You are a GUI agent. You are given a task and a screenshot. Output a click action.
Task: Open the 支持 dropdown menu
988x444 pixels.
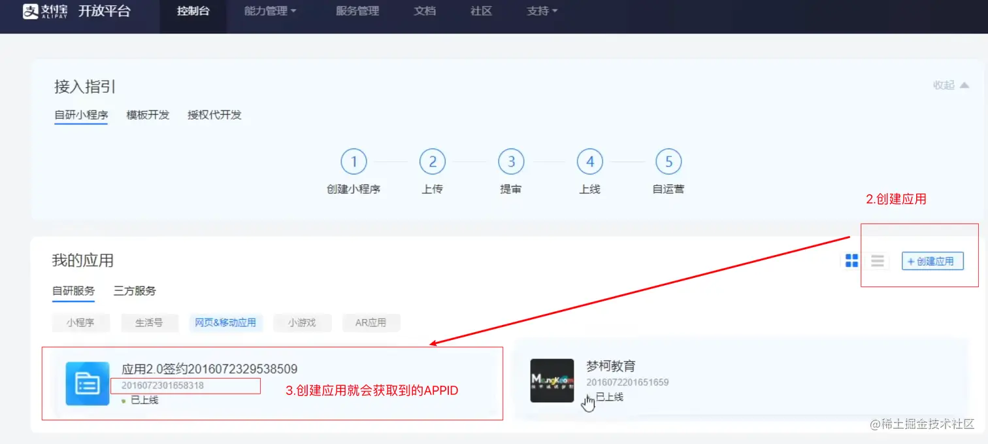[542, 11]
